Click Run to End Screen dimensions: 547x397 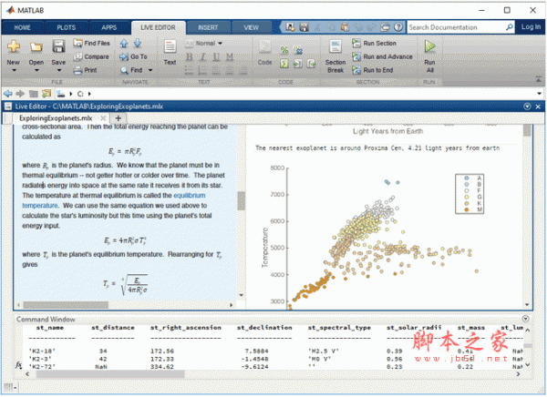[x=377, y=68]
